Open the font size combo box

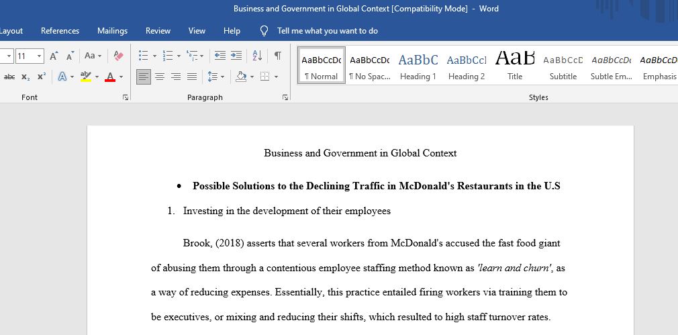(30, 56)
